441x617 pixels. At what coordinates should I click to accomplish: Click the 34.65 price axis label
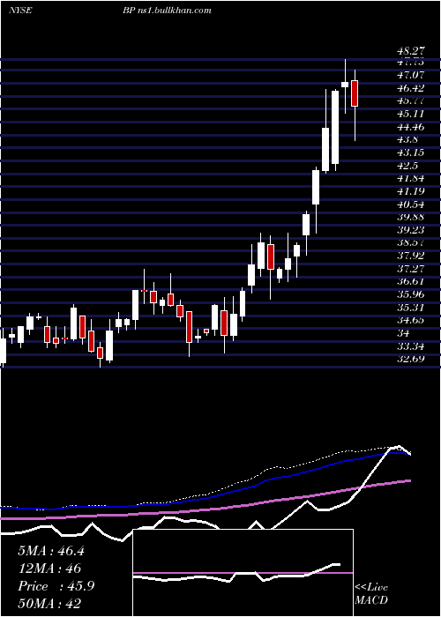pos(410,320)
